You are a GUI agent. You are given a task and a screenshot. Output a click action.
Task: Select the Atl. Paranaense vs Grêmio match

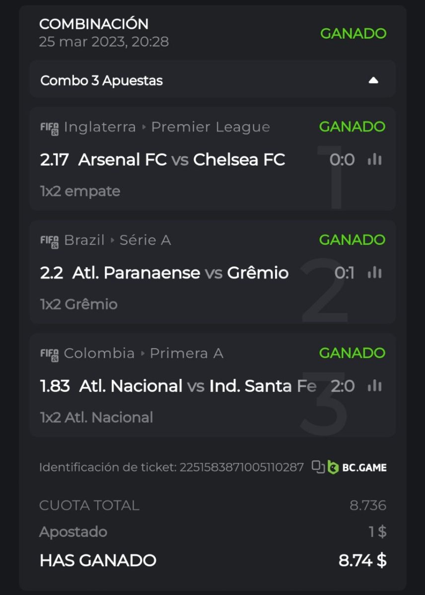click(x=180, y=273)
